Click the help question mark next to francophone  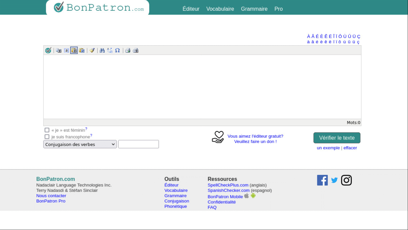(91, 135)
